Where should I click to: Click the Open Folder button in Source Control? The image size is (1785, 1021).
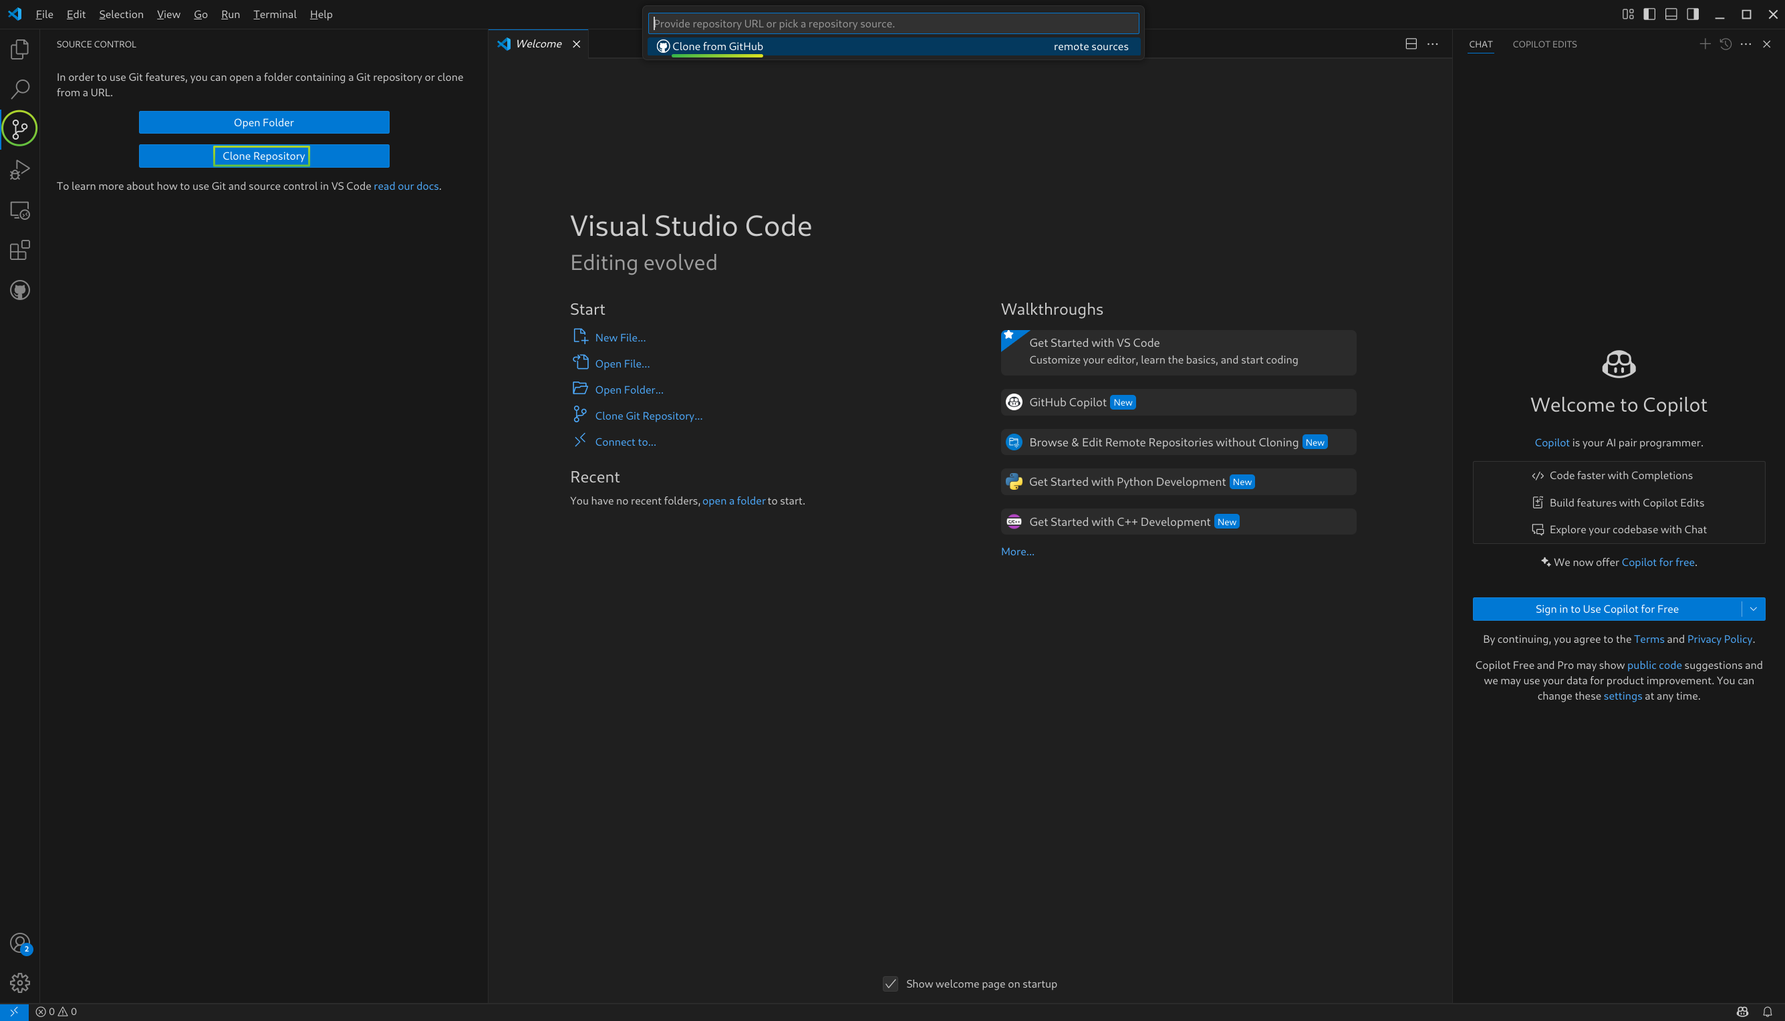tap(265, 122)
